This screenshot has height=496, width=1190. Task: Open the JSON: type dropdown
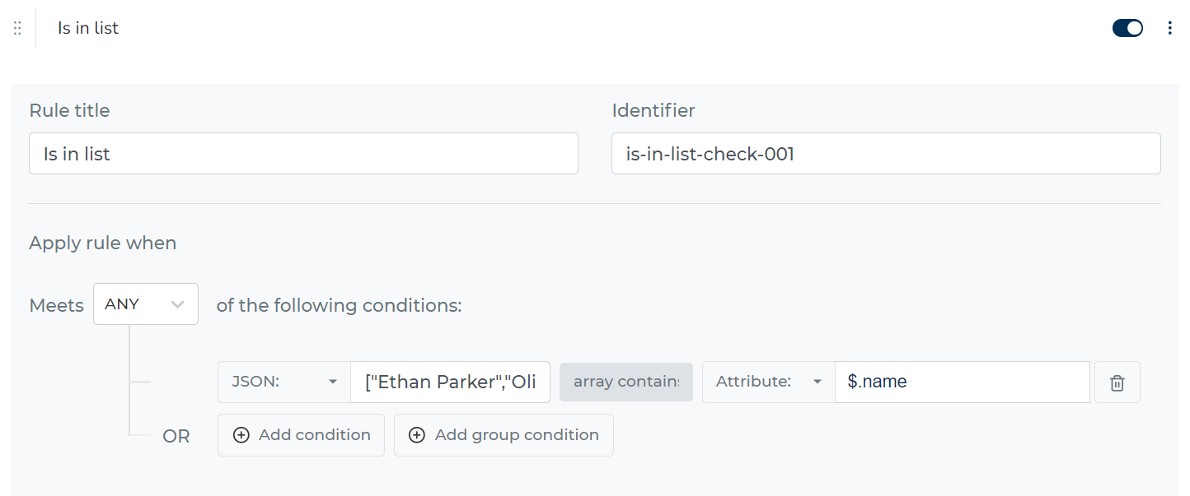pos(284,382)
